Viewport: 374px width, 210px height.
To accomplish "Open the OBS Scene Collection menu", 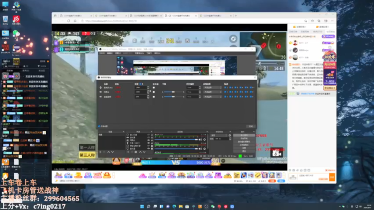I will [139, 53].
